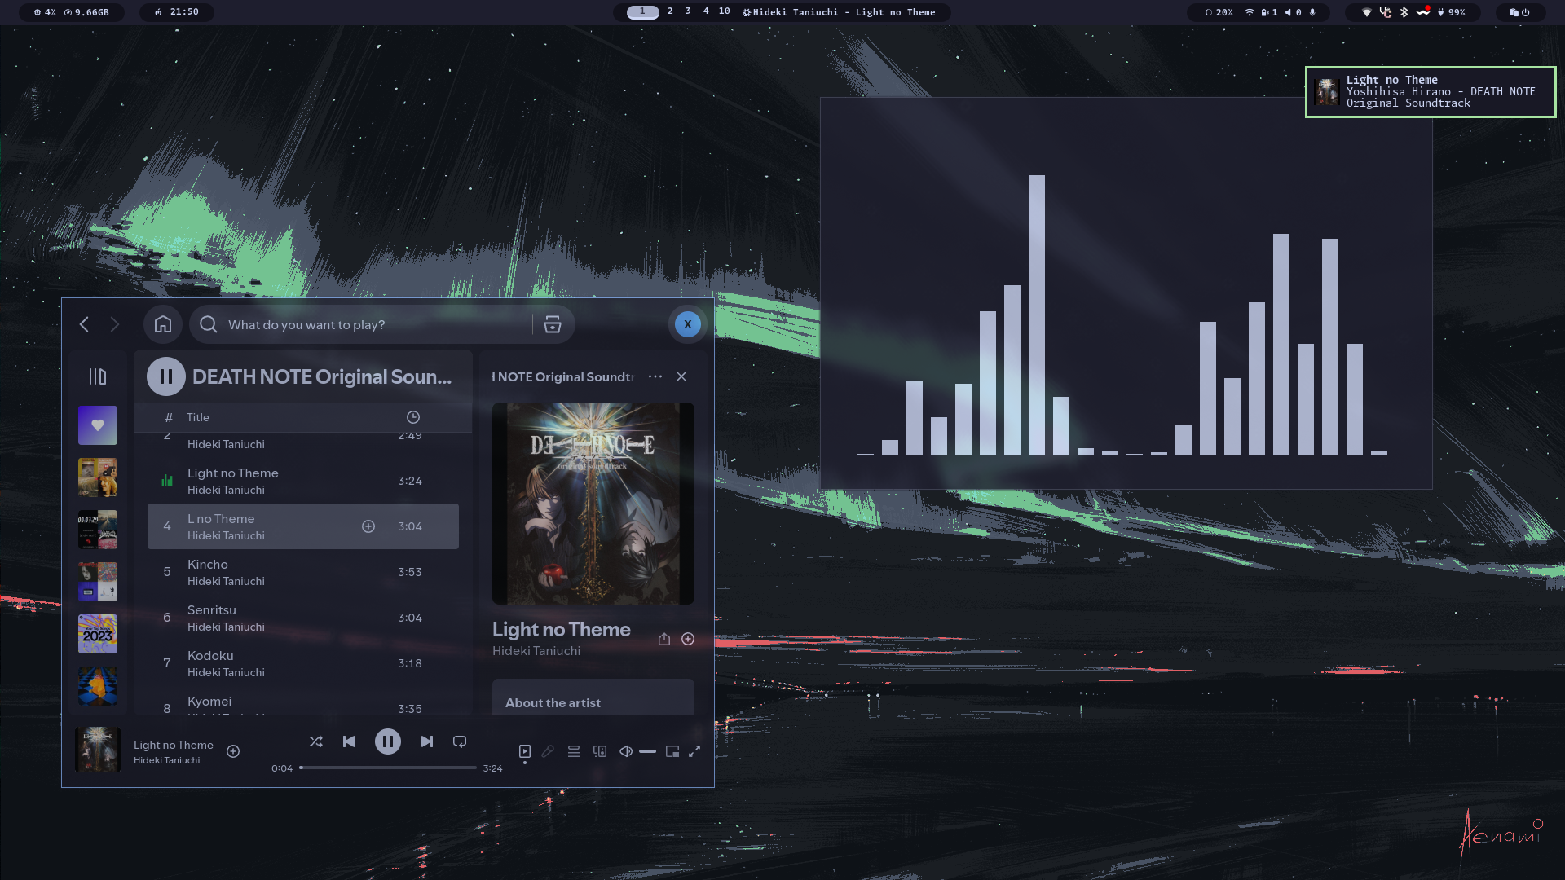Switch to workspace 2 in the top bar
Viewport: 1565px width, 880px height.
click(670, 12)
